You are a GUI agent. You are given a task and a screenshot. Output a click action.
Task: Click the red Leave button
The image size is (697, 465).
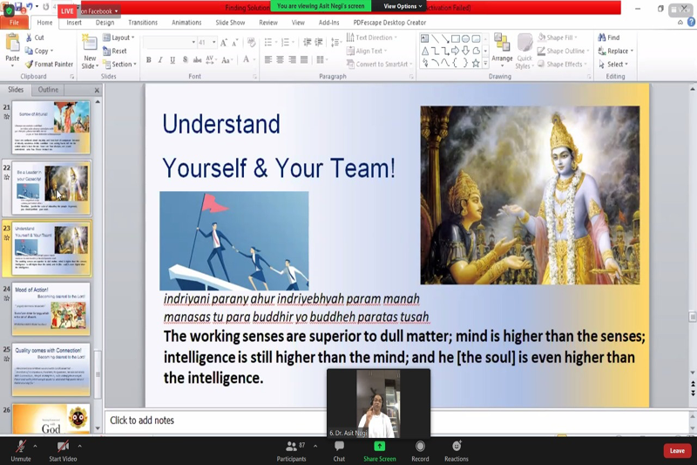point(677,450)
